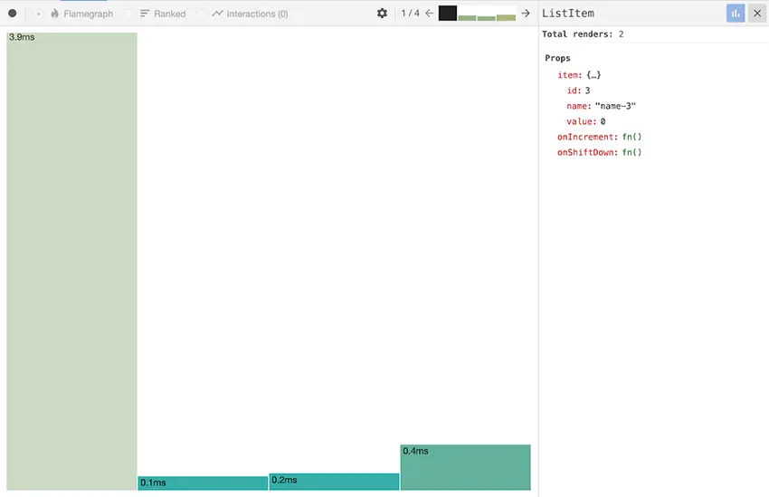769x497 pixels.
Task: Select the 0.2ms render bar
Action: [334, 482]
